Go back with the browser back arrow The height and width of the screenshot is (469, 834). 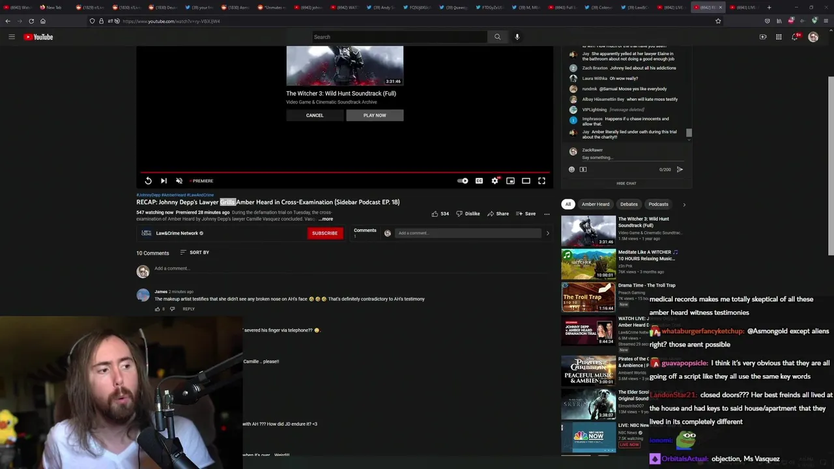click(8, 21)
